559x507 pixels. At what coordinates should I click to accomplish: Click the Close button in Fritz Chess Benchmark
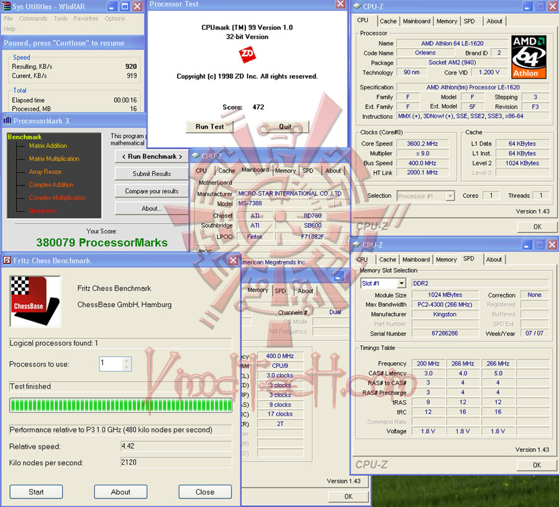pyautogui.click(x=205, y=492)
